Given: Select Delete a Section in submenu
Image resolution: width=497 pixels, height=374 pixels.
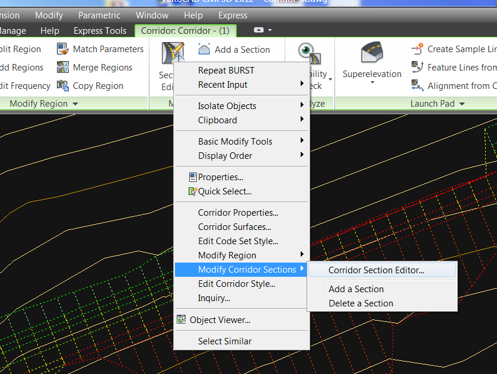Looking at the screenshot, I should click(x=361, y=303).
